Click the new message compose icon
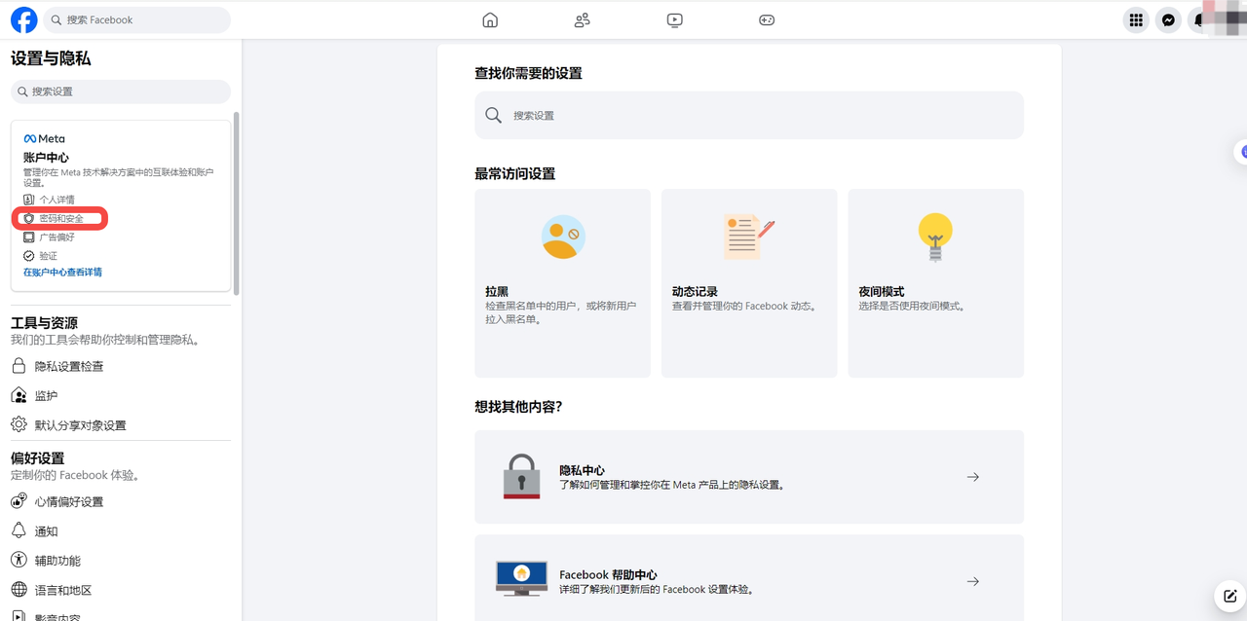 1230,596
